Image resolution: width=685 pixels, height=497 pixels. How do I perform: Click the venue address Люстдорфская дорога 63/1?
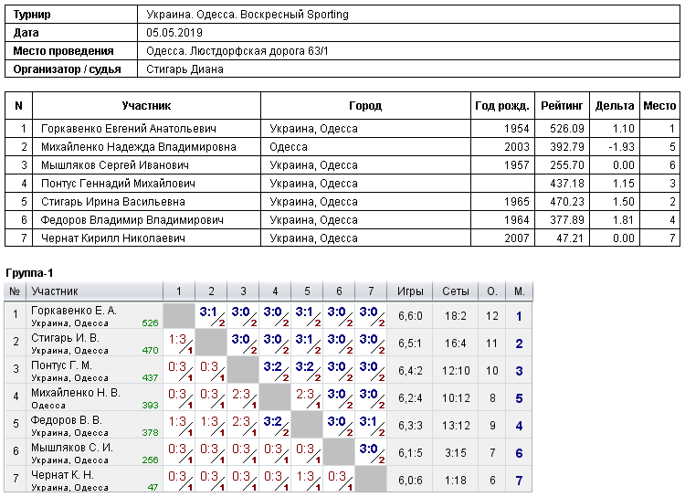pos(259,51)
